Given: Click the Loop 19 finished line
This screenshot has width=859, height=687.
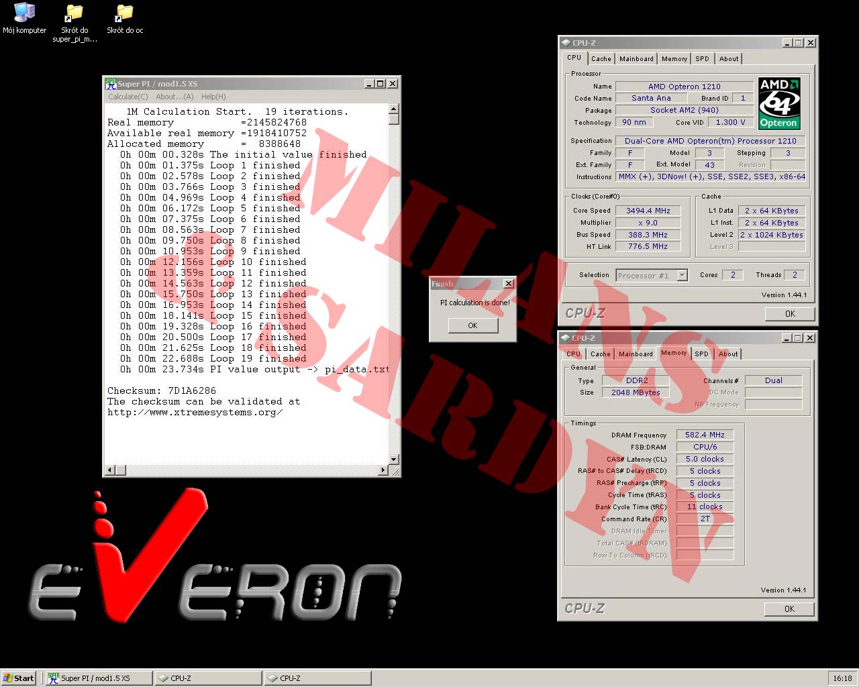Looking at the screenshot, I should [x=213, y=358].
